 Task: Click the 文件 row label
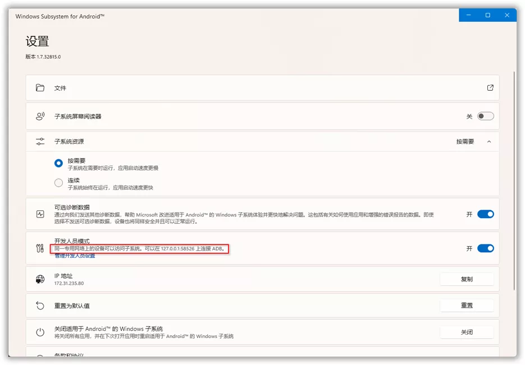pyautogui.click(x=60, y=88)
